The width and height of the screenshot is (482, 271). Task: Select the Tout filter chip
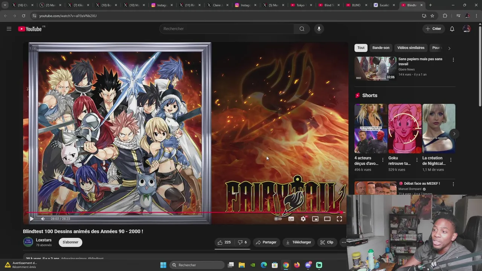(361, 48)
